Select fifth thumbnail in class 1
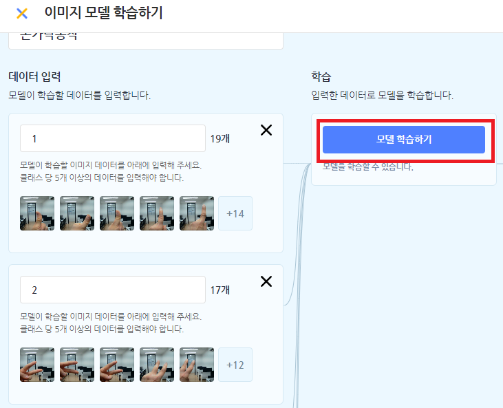503x408 pixels. 197,213
